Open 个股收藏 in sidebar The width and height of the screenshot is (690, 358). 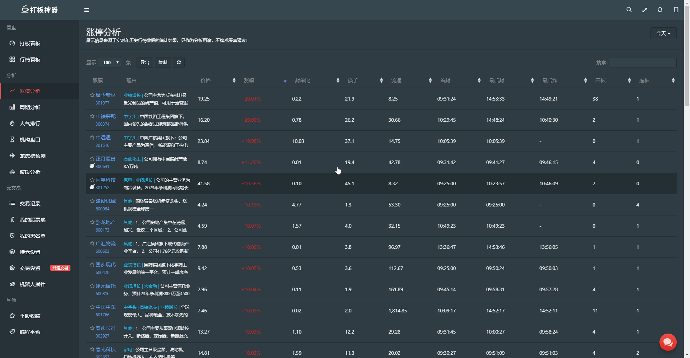[x=40, y=316]
